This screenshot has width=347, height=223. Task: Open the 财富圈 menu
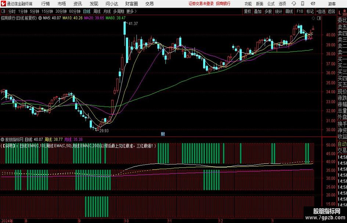pyautogui.click(x=131, y=4)
